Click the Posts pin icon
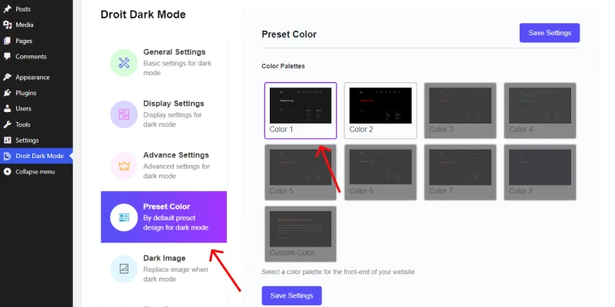615x307 pixels. pyautogui.click(x=7, y=8)
